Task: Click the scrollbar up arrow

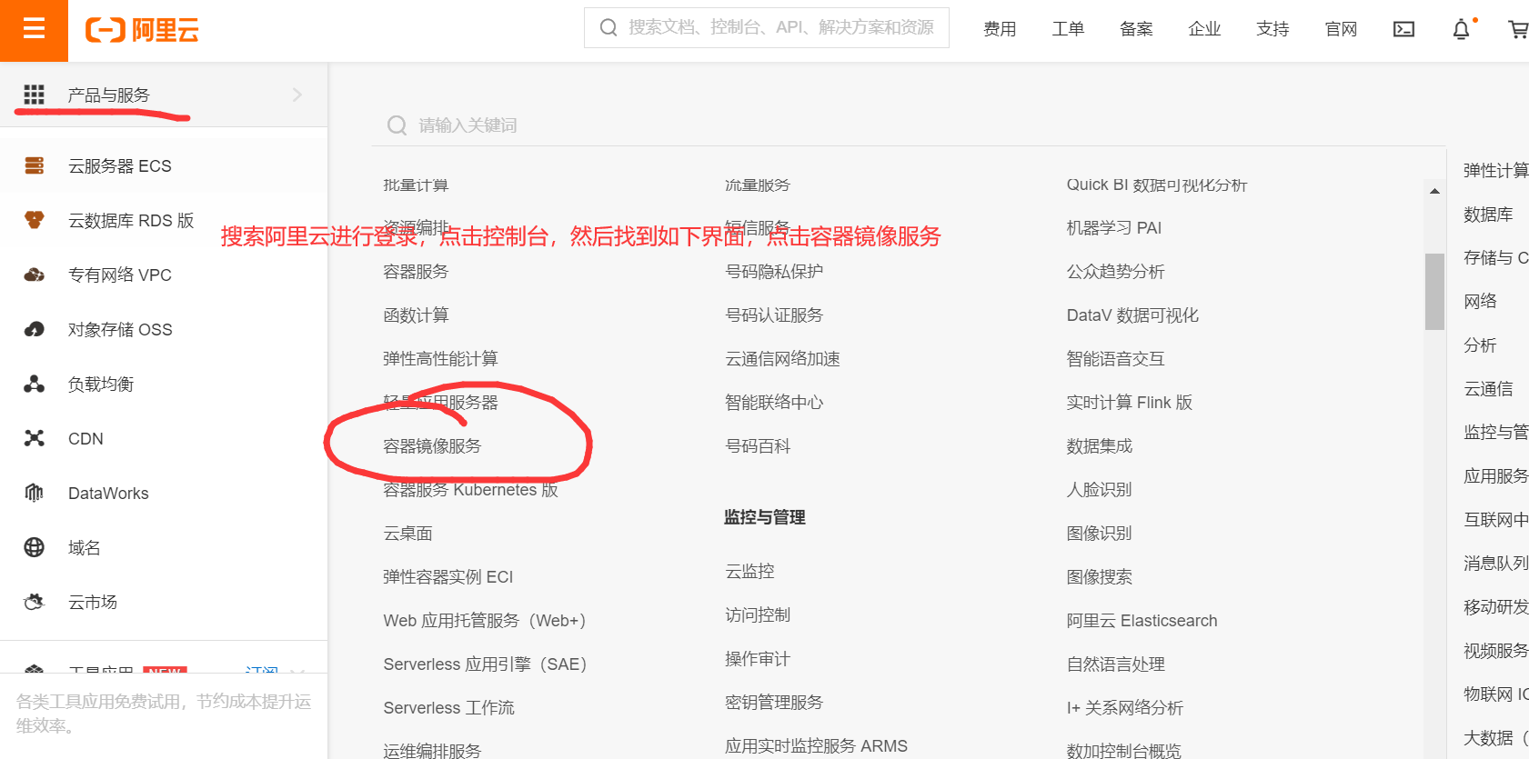Action: pyautogui.click(x=1434, y=191)
